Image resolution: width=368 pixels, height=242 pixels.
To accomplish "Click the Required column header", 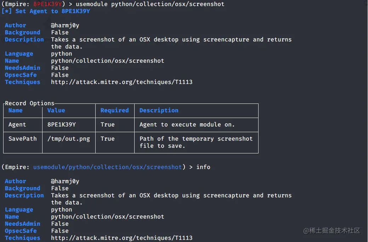I will (114, 110).
